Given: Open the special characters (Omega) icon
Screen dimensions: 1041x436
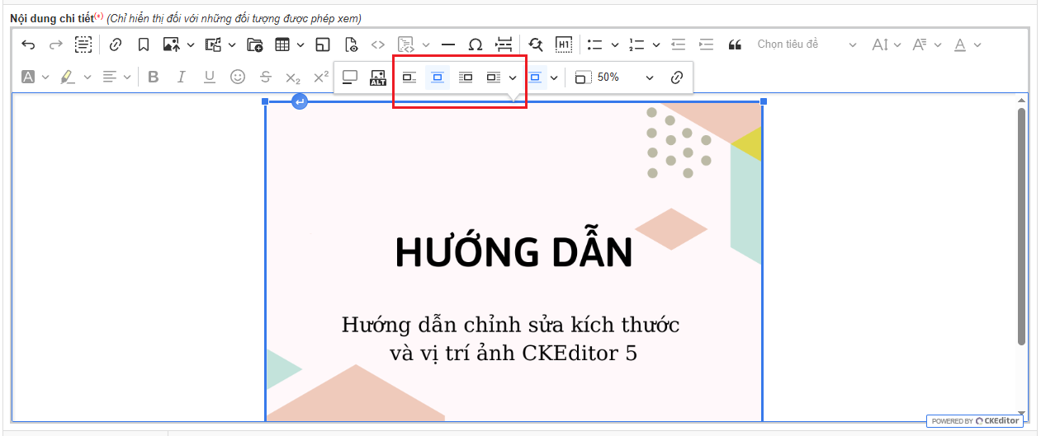Looking at the screenshot, I should coord(476,45).
